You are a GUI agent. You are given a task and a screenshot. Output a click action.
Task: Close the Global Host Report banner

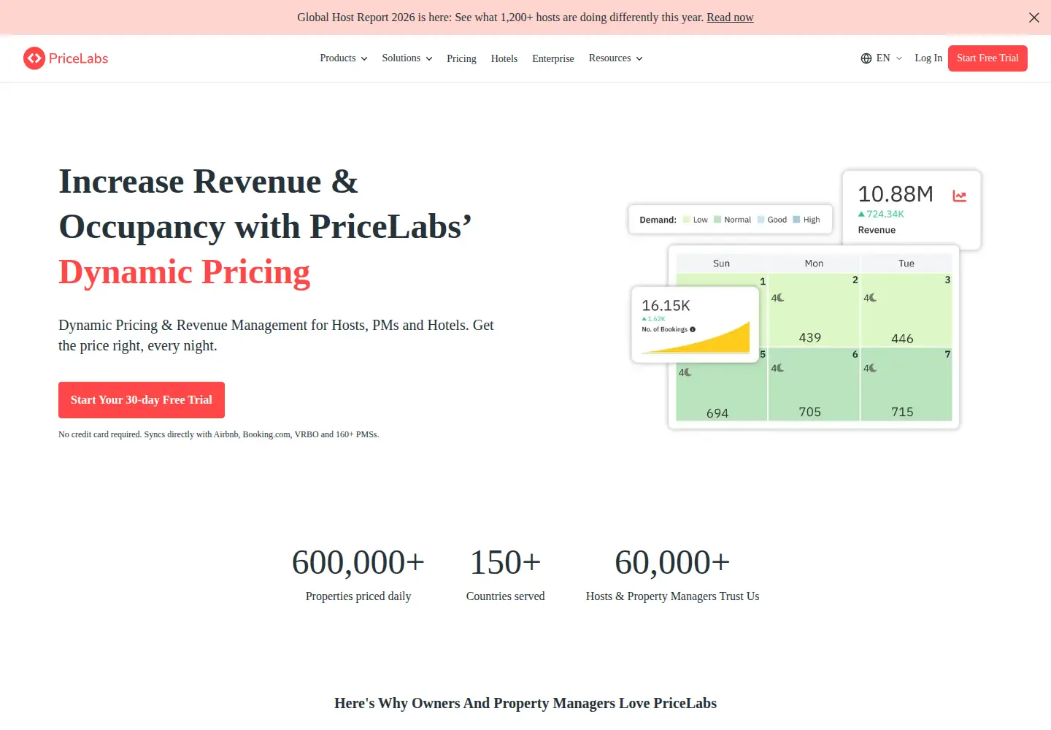point(1034,18)
